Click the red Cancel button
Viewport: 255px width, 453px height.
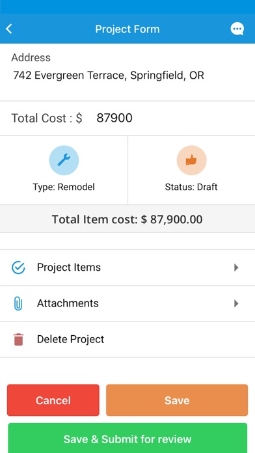[x=53, y=400]
